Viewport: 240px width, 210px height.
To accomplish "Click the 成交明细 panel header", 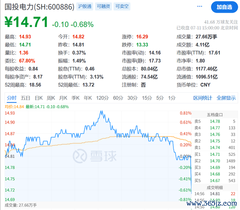I will 215,188.
